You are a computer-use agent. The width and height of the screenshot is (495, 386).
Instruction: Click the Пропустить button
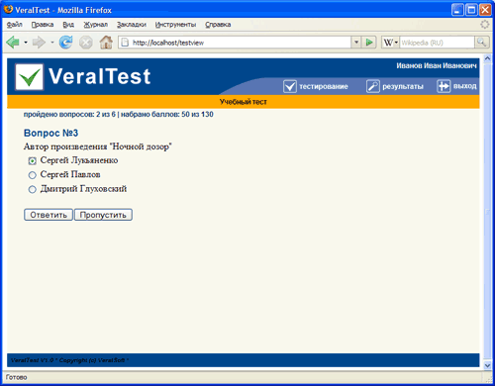click(x=103, y=215)
